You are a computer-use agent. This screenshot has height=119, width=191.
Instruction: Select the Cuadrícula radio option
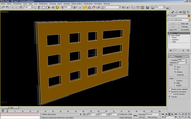[x=175, y=75]
